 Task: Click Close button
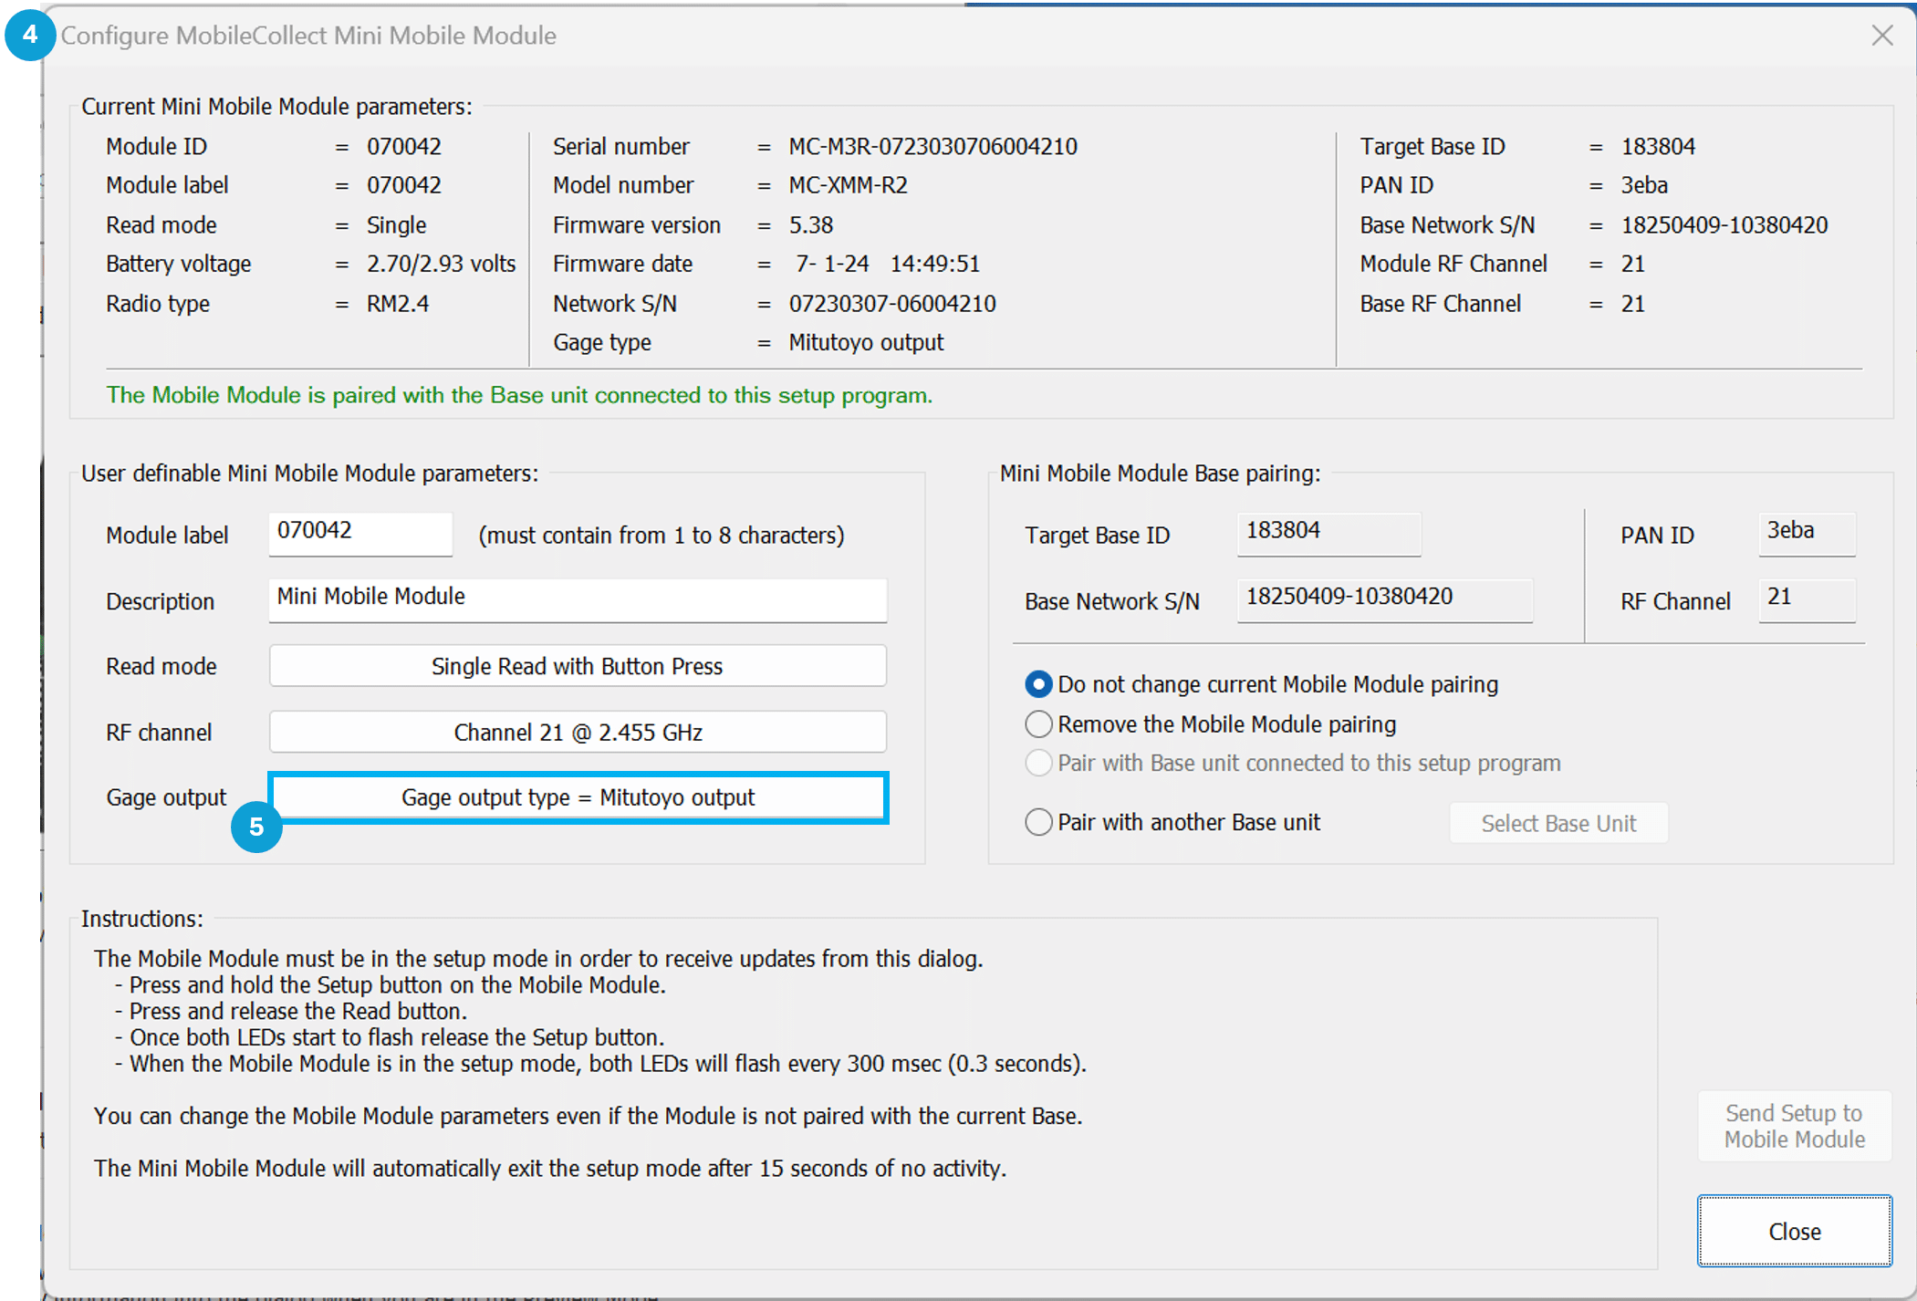[1794, 1231]
